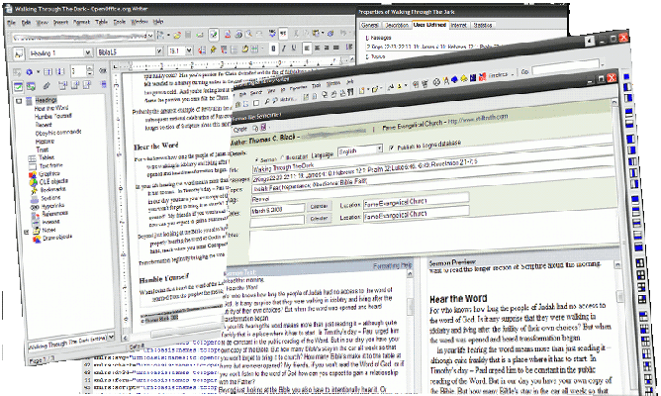Click Previous Page icon in Navigator

tap(47, 71)
